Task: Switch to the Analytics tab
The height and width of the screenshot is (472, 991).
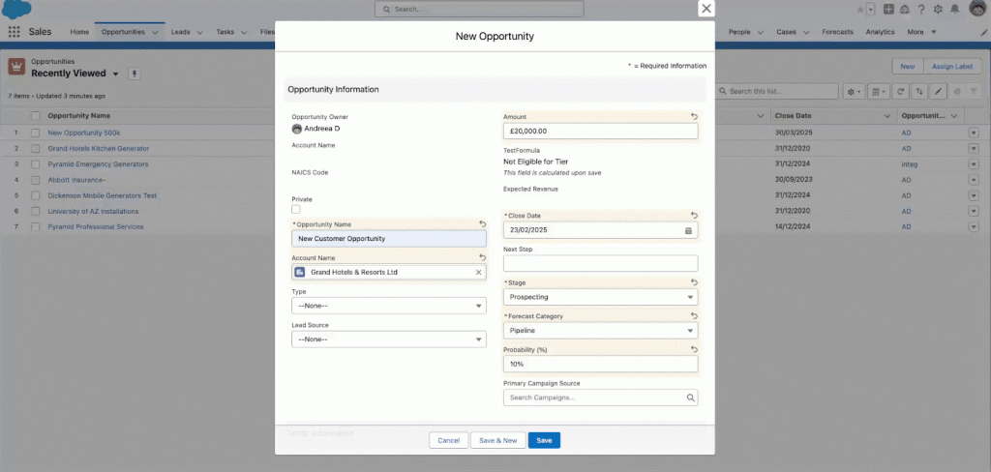Action: pos(881,32)
